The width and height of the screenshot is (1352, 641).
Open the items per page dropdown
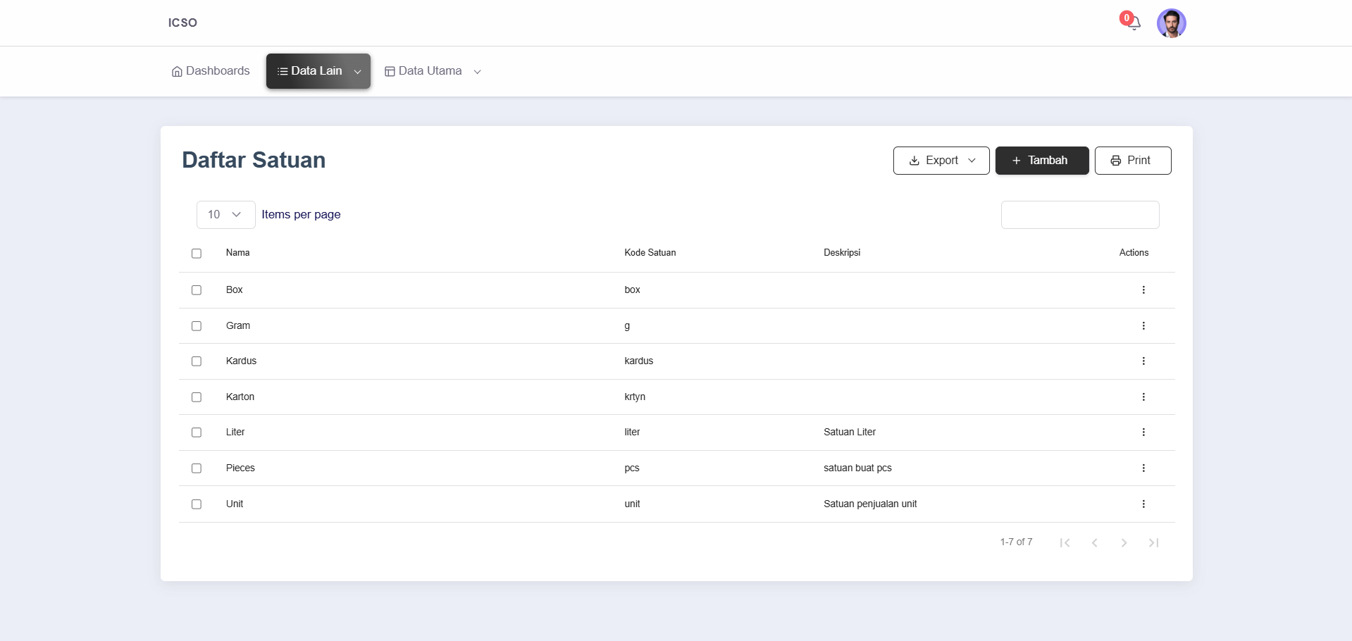pos(225,215)
